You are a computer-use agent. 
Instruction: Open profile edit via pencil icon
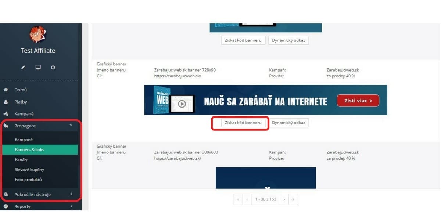(23, 68)
